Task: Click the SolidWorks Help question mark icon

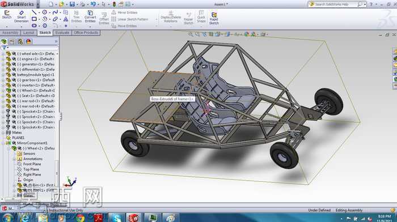Action: pyautogui.click(x=371, y=5)
